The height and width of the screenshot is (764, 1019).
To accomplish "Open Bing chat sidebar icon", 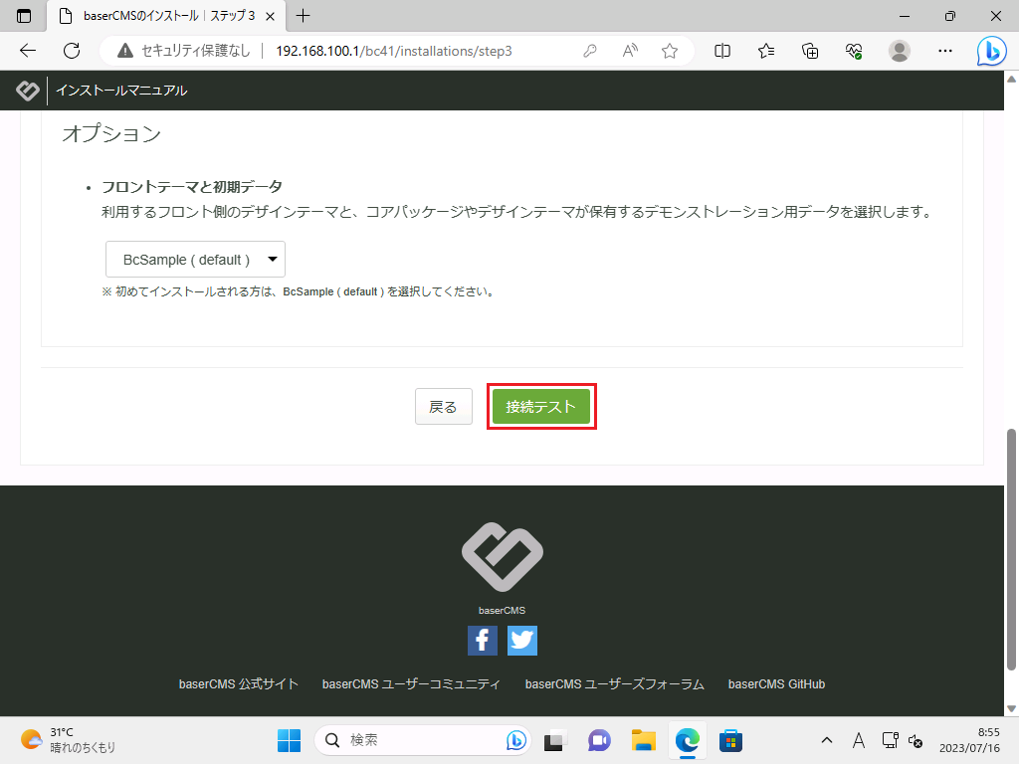I will 991,51.
